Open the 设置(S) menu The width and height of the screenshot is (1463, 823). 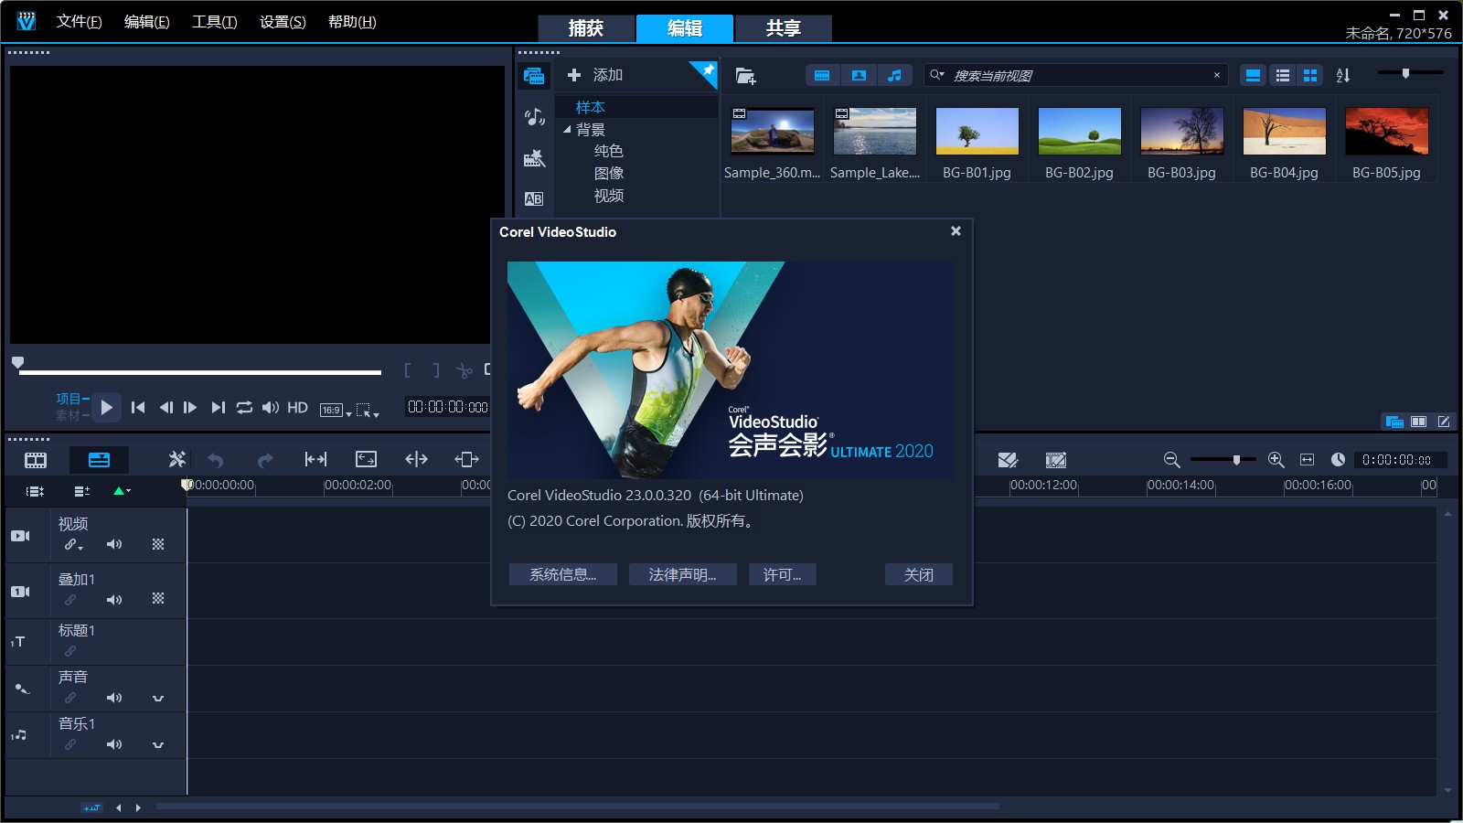(283, 22)
